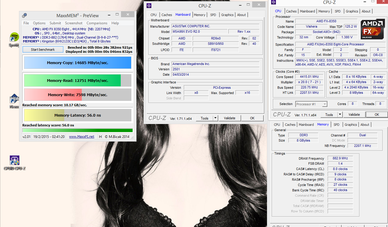Click DRAM Frequency value 882.9 MHz

[340, 158]
